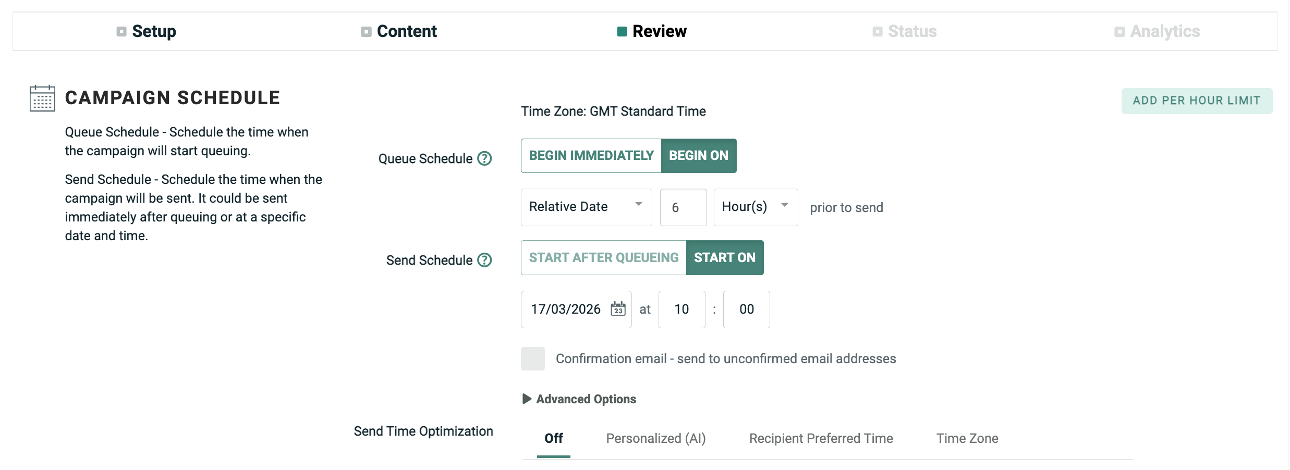Select Recipient Preferred Time tab
Viewport: 1290px width, 470px height.
pyautogui.click(x=821, y=439)
